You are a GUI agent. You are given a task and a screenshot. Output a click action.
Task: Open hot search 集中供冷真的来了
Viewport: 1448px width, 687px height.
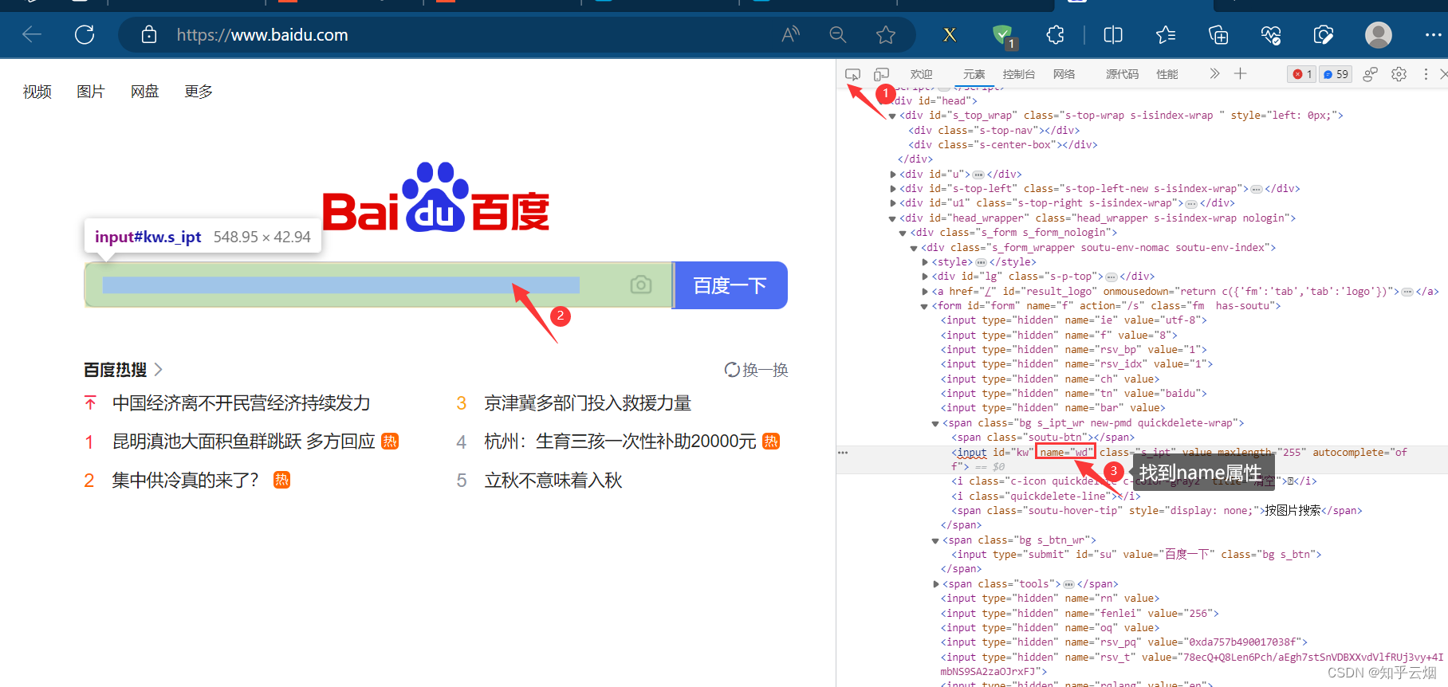tap(185, 481)
